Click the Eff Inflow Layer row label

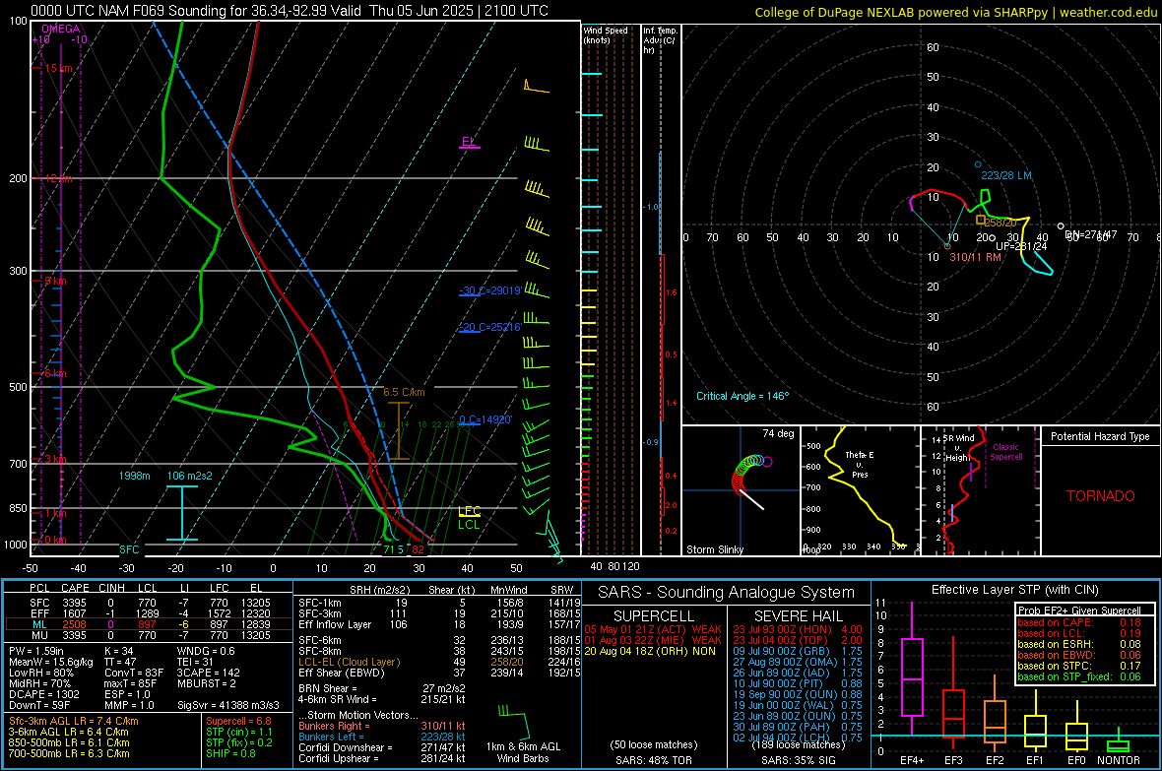(335, 625)
